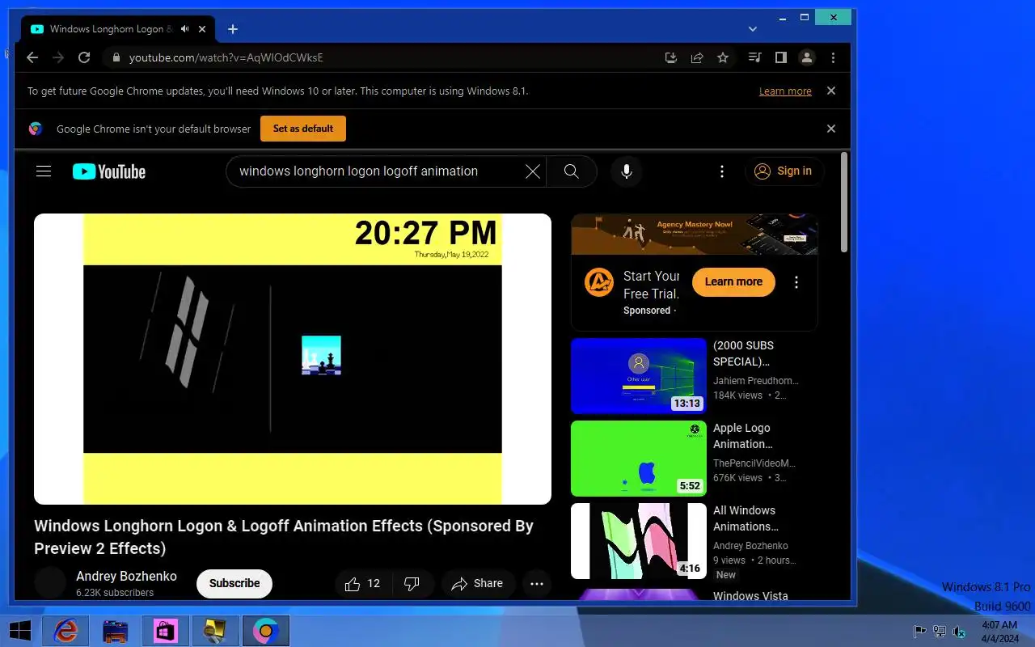This screenshot has width=1035, height=647.
Task: Share this page icon in address bar
Action: 696,57
